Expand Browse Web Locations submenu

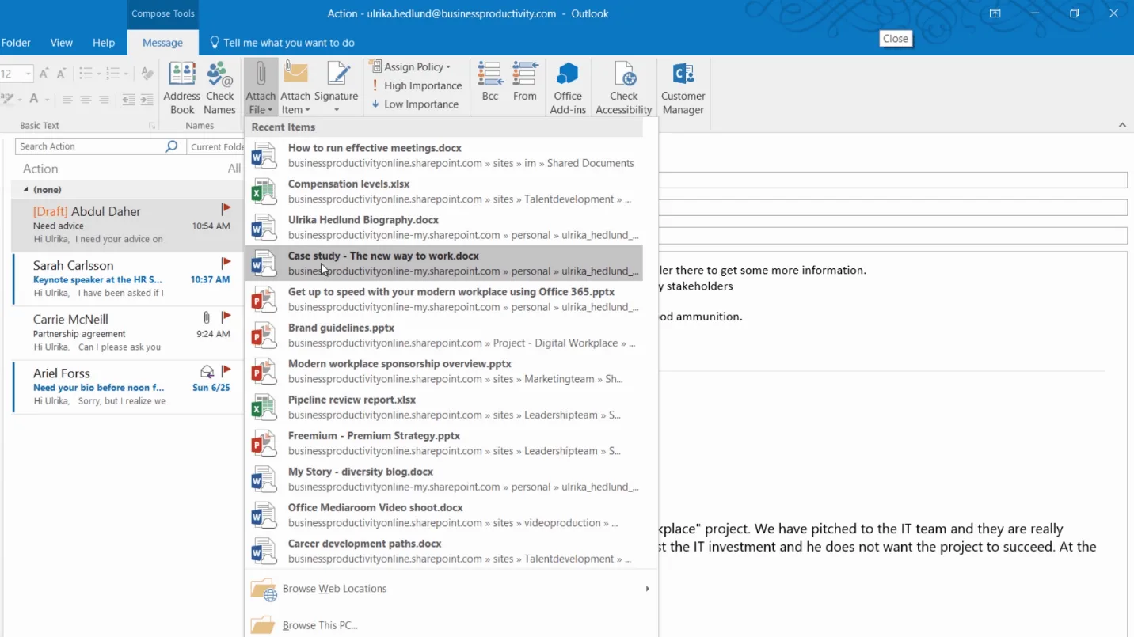(x=451, y=589)
